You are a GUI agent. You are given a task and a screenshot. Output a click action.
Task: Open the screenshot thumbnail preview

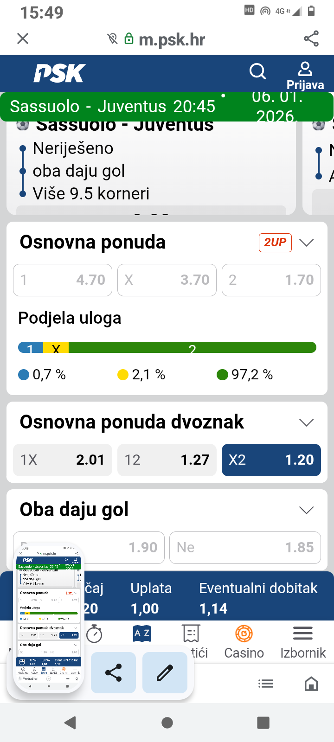pyautogui.click(x=49, y=617)
